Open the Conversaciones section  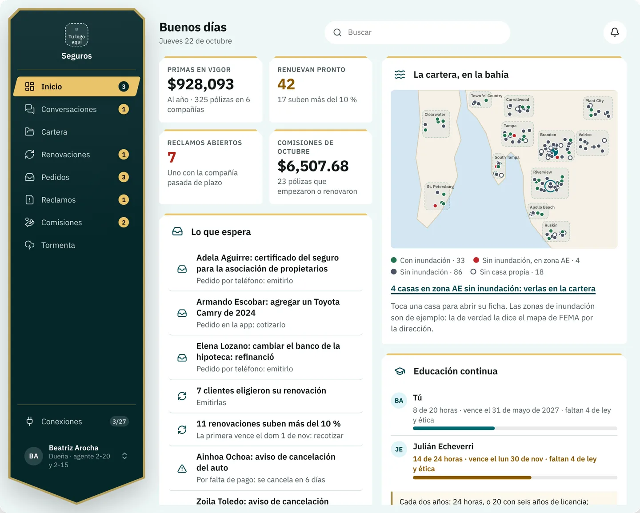[77, 109]
